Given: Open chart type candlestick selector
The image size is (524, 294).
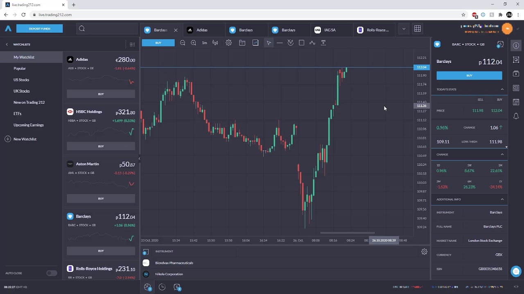Looking at the screenshot, I should 215,43.
